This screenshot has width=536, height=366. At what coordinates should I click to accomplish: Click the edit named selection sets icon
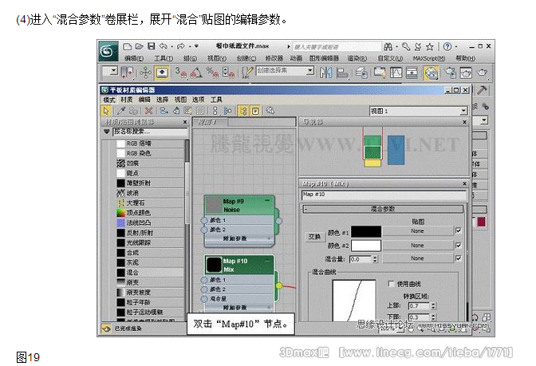[x=246, y=73]
